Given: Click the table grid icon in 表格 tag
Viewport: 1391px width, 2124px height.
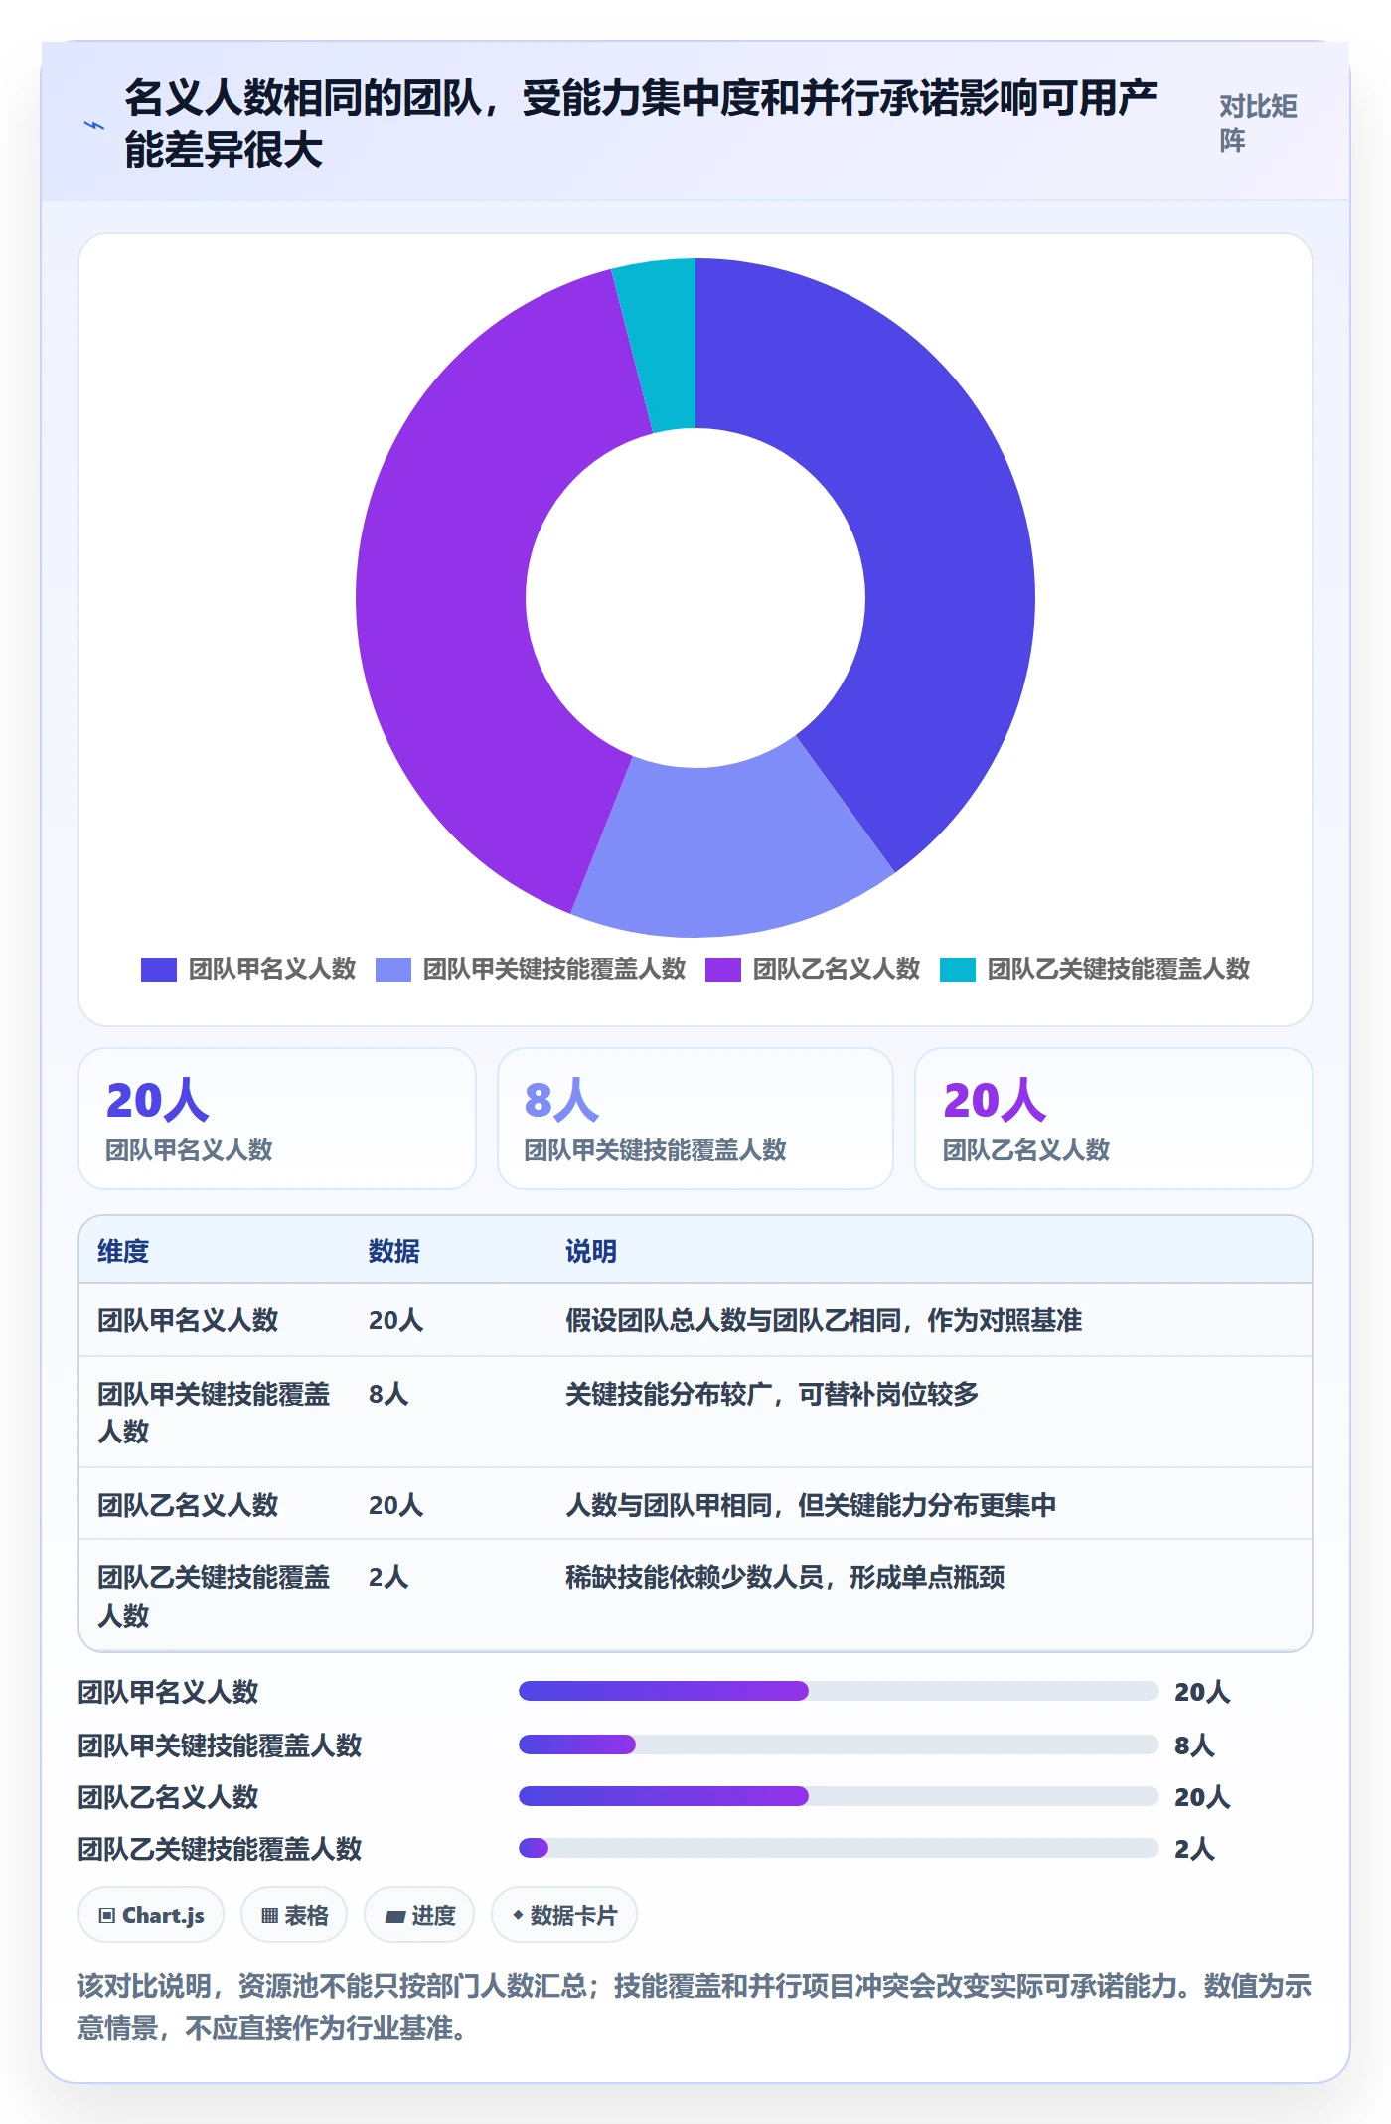Looking at the screenshot, I should (x=269, y=1916).
